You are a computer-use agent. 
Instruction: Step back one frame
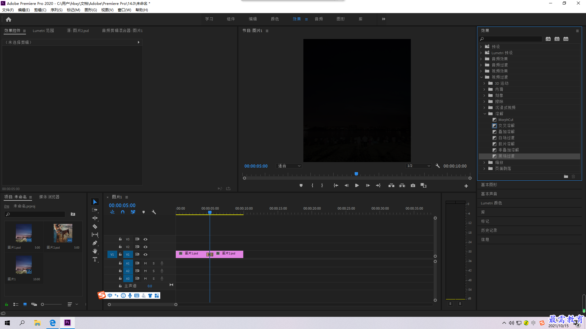point(346,186)
